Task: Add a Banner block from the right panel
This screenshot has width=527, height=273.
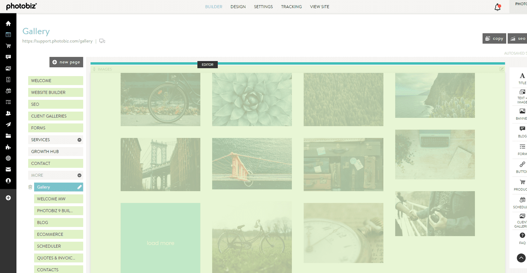Action: [522, 111]
